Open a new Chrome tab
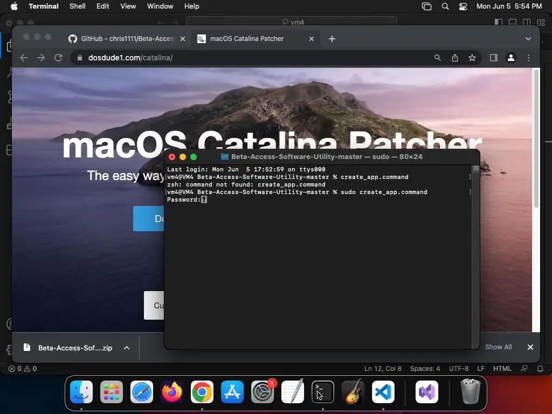552x414 pixels. coord(332,39)
